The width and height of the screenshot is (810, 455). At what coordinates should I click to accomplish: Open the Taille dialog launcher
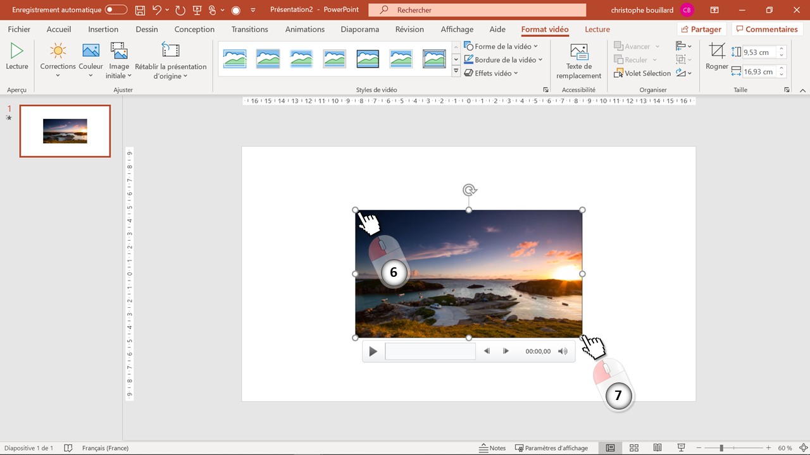click(787, 90)
